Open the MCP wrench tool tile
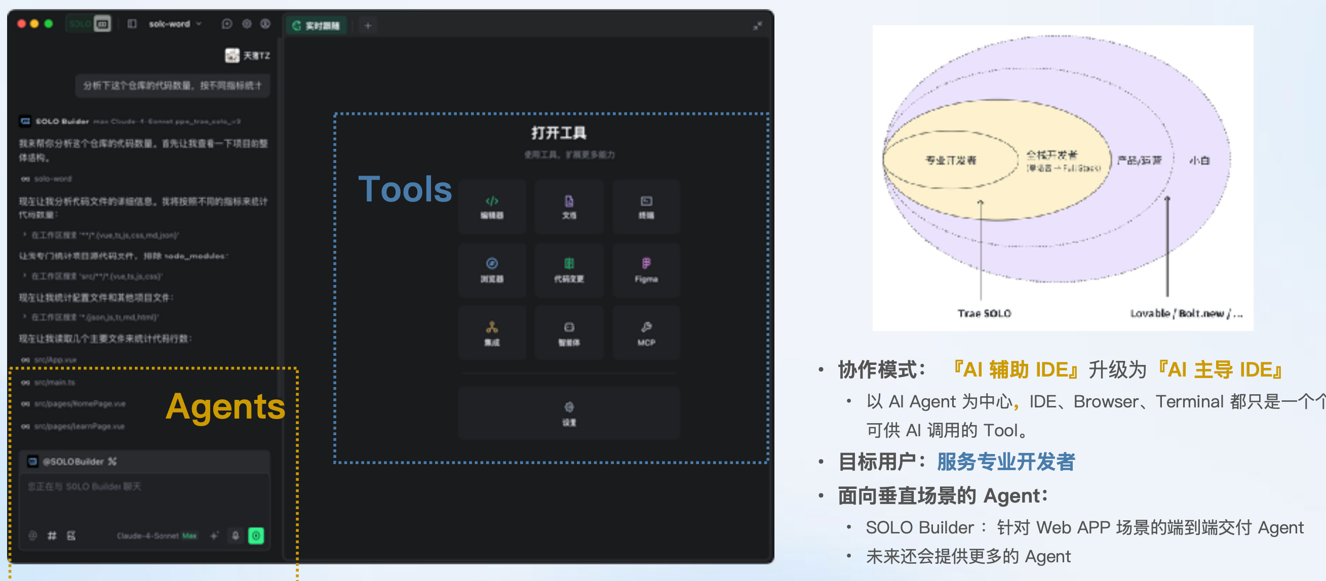 645,333
